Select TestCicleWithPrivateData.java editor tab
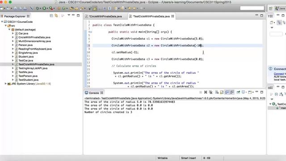 point(151,17)
